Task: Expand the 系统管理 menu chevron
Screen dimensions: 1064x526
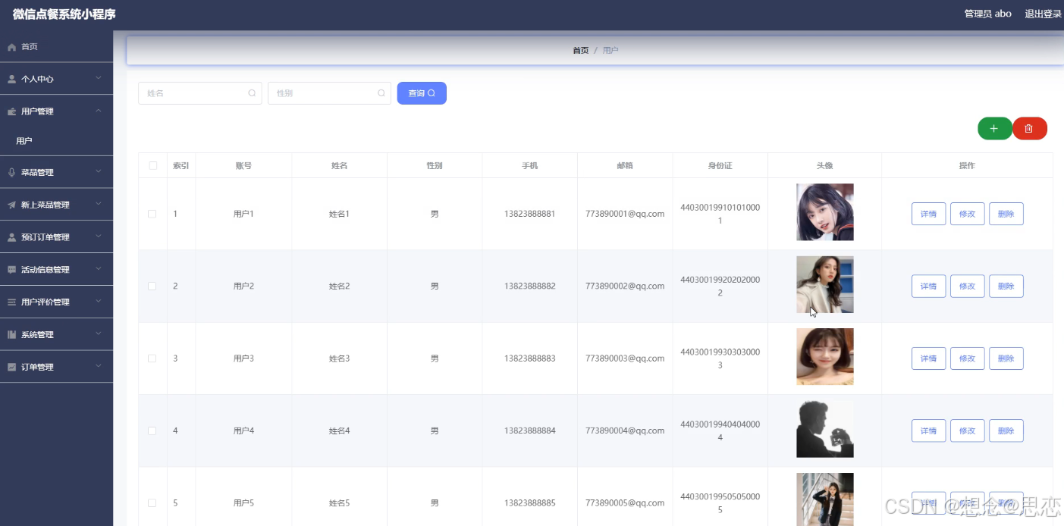Action: pyautogui.click(x=99, y=333)
